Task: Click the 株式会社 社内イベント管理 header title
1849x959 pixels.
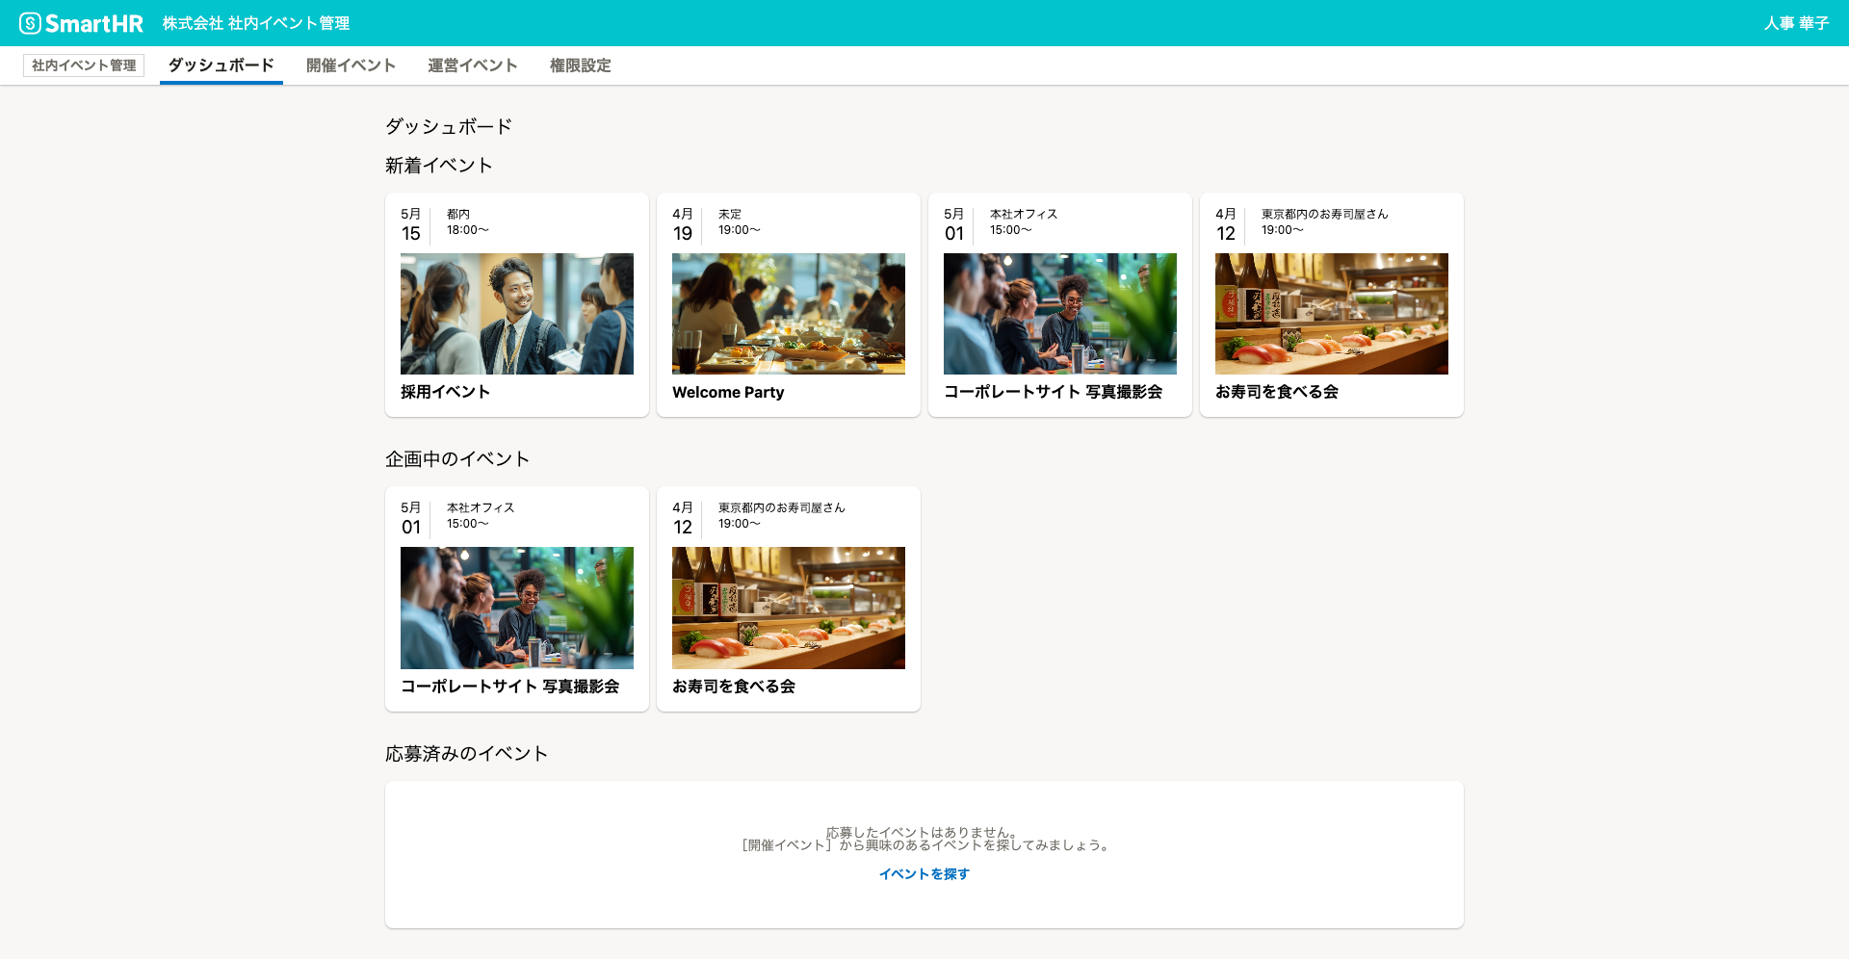Action: [x=256, y=23]
